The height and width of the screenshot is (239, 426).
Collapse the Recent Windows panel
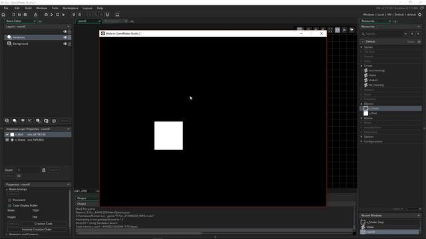419,215
